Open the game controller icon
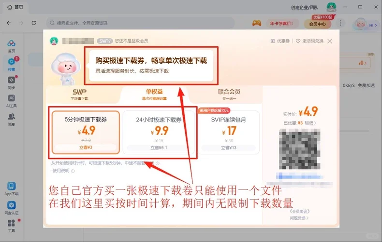The image size is (382, 242). pyautogui.click(x=257, y=23)
